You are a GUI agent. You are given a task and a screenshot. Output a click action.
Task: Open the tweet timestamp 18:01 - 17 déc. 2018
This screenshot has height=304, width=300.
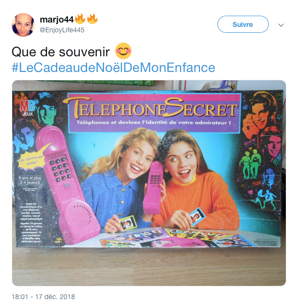coord(43,297)
